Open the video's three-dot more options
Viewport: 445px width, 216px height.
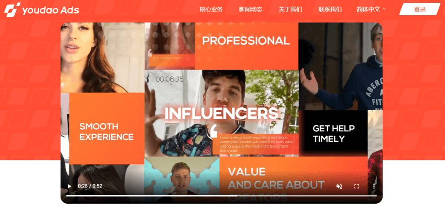[374, 186]
